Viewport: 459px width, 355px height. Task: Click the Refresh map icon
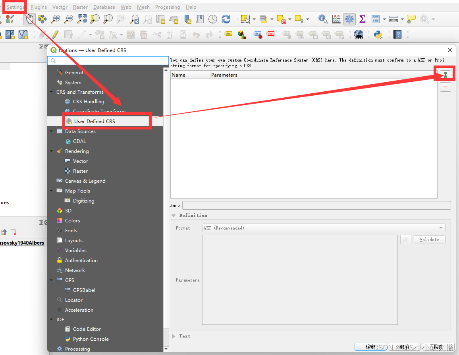(x=226, y=19)
